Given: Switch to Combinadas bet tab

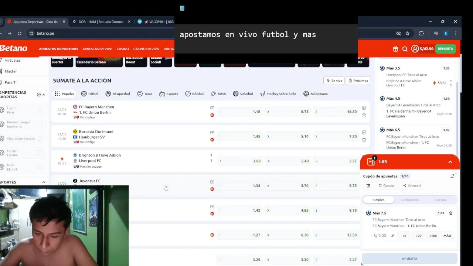Looking at the screenshot, I should point(409,200).
